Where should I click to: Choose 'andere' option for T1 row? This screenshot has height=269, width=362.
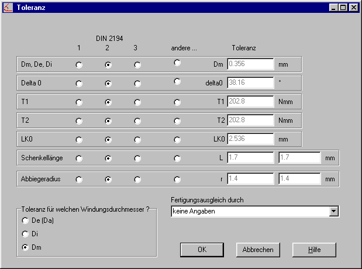pyautogui.click(x=177, y=102)
